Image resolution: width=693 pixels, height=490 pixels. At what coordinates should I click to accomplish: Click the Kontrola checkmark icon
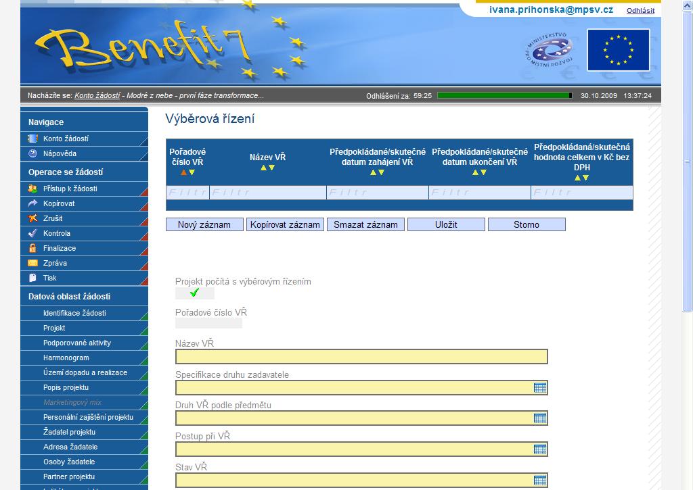click(32, 233)
